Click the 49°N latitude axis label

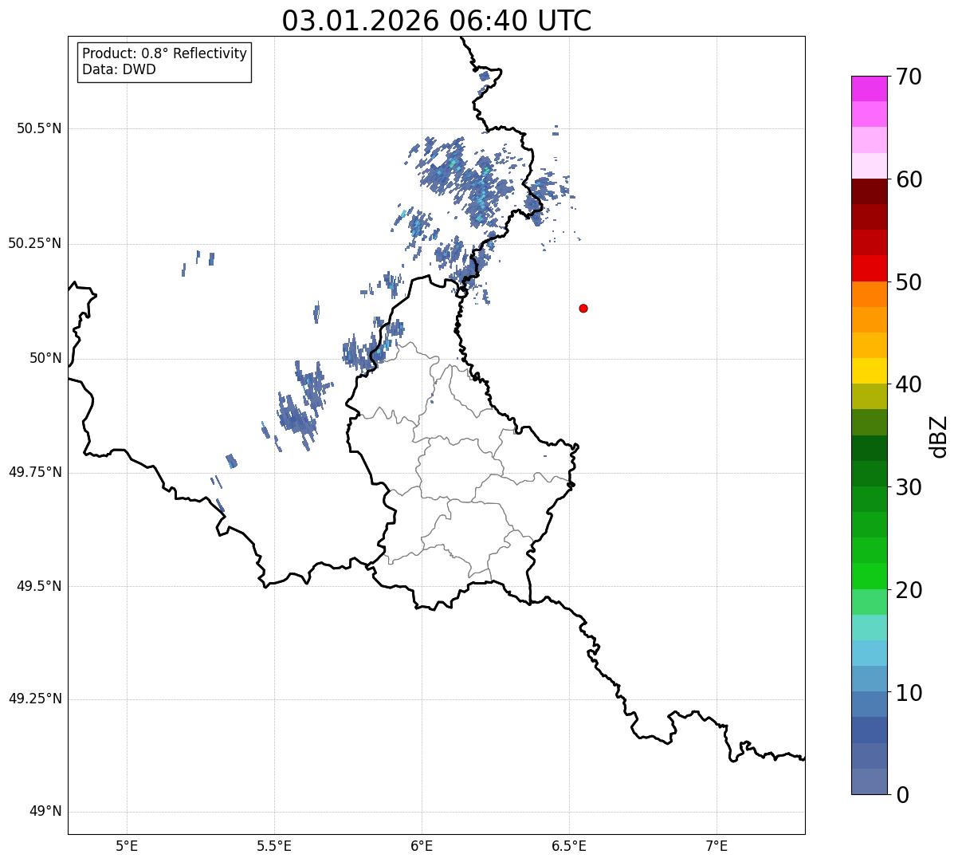click(45, 812)
